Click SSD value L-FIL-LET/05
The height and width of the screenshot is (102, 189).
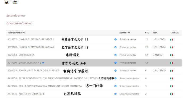click(159, 71)
